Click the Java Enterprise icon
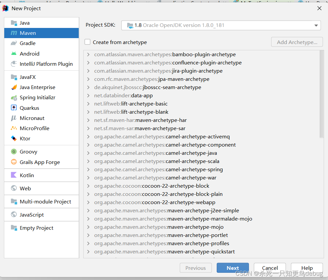Image resolution: width=328 pixels, height=280 pixels. point(14,87)
